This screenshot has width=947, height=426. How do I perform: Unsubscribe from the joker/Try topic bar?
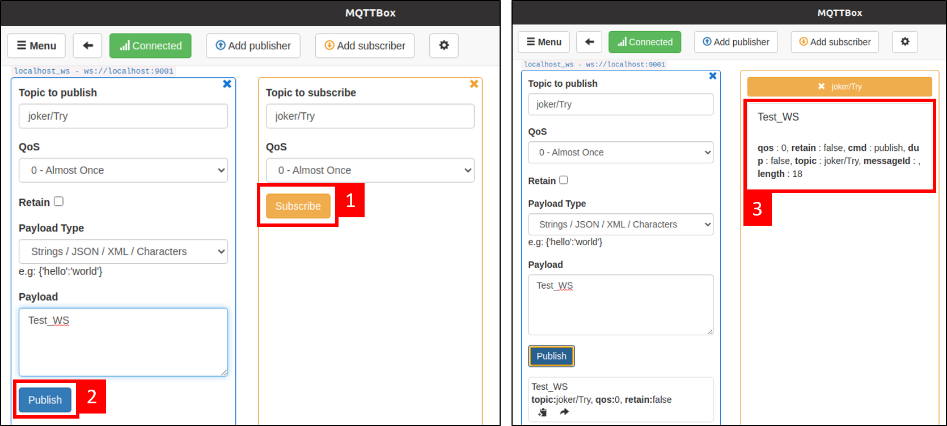tap(821, 87)
